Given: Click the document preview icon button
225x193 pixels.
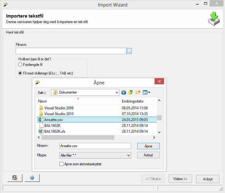Looking at the screenshot, I should (x=14, y=178).
